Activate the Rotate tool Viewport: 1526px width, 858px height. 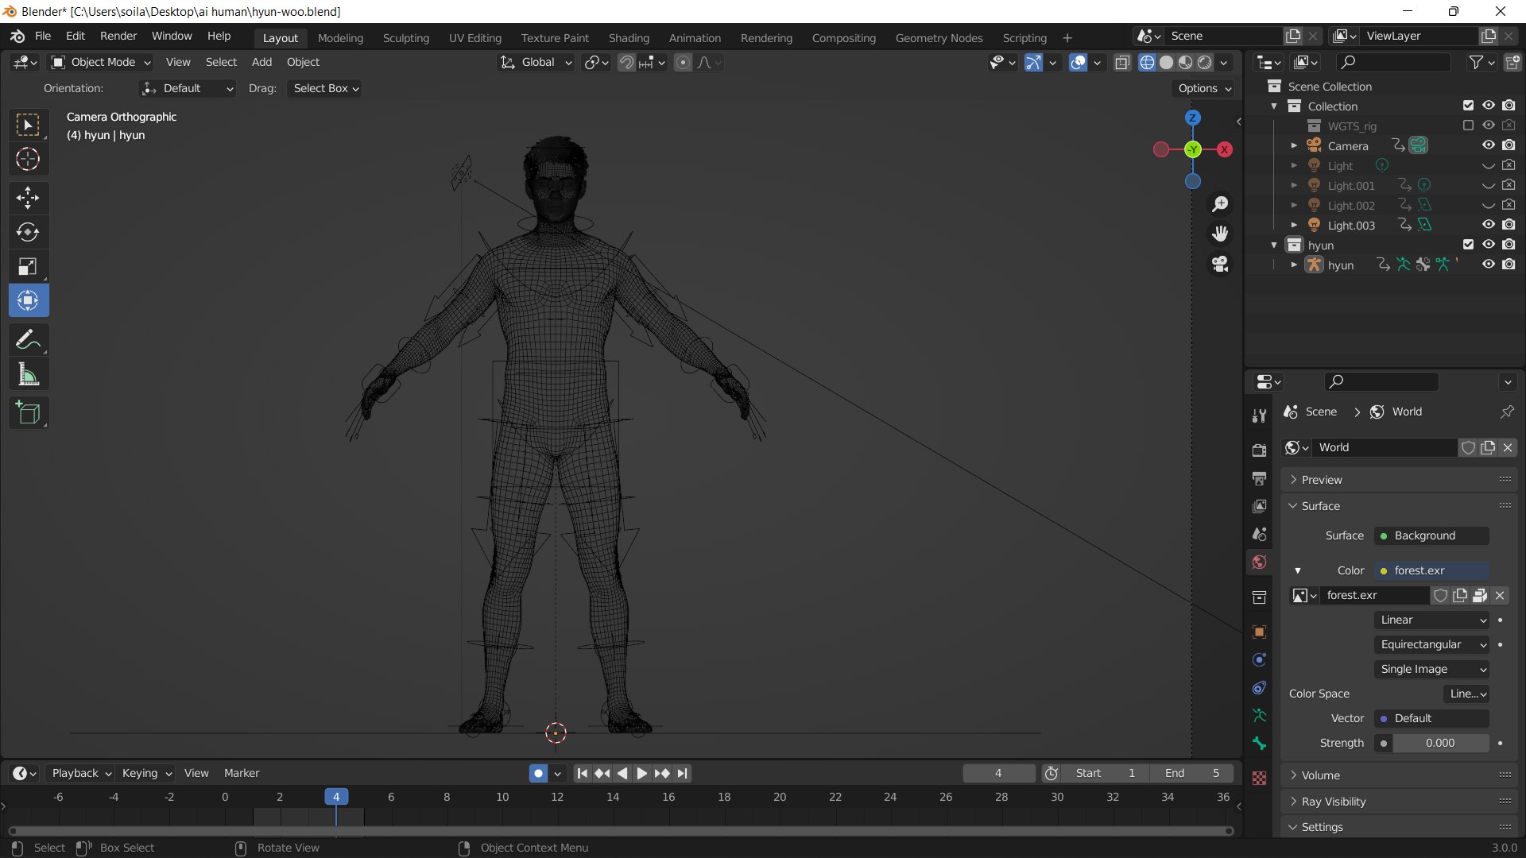(x=28, y=232)
